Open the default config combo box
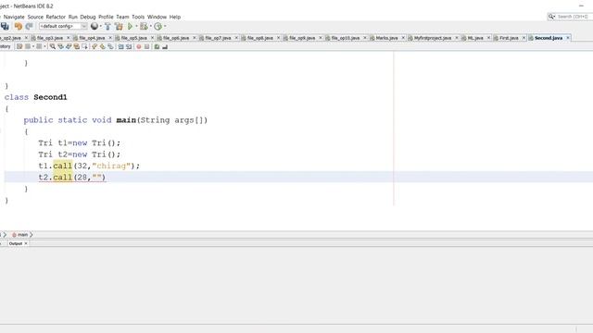The image size is (593, 333). click(x=63, y=27)
